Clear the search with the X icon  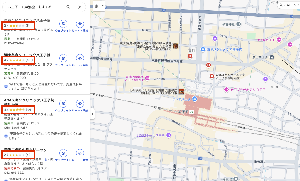(80, 7)
